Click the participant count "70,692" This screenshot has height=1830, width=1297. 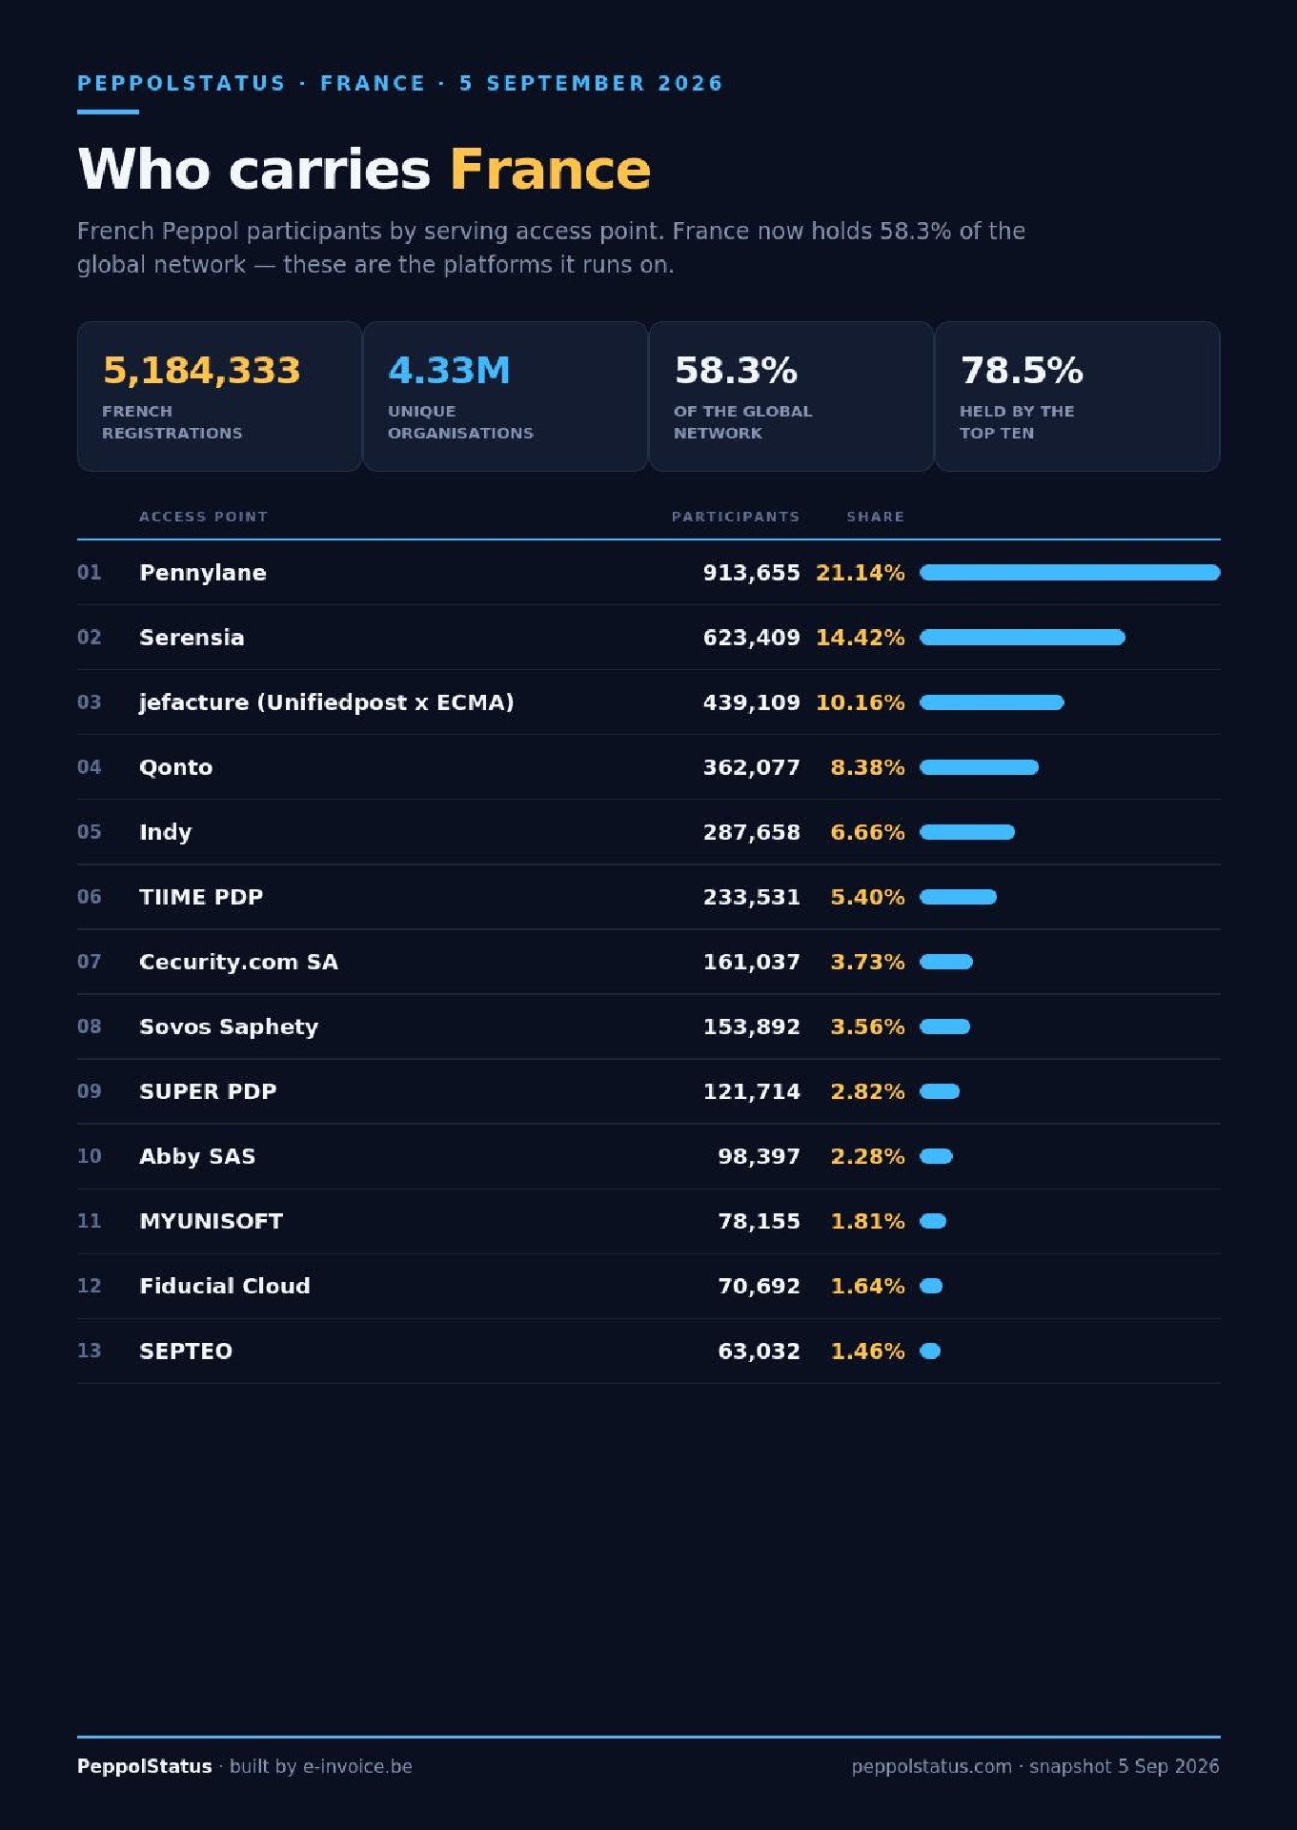coord(760,1286)
